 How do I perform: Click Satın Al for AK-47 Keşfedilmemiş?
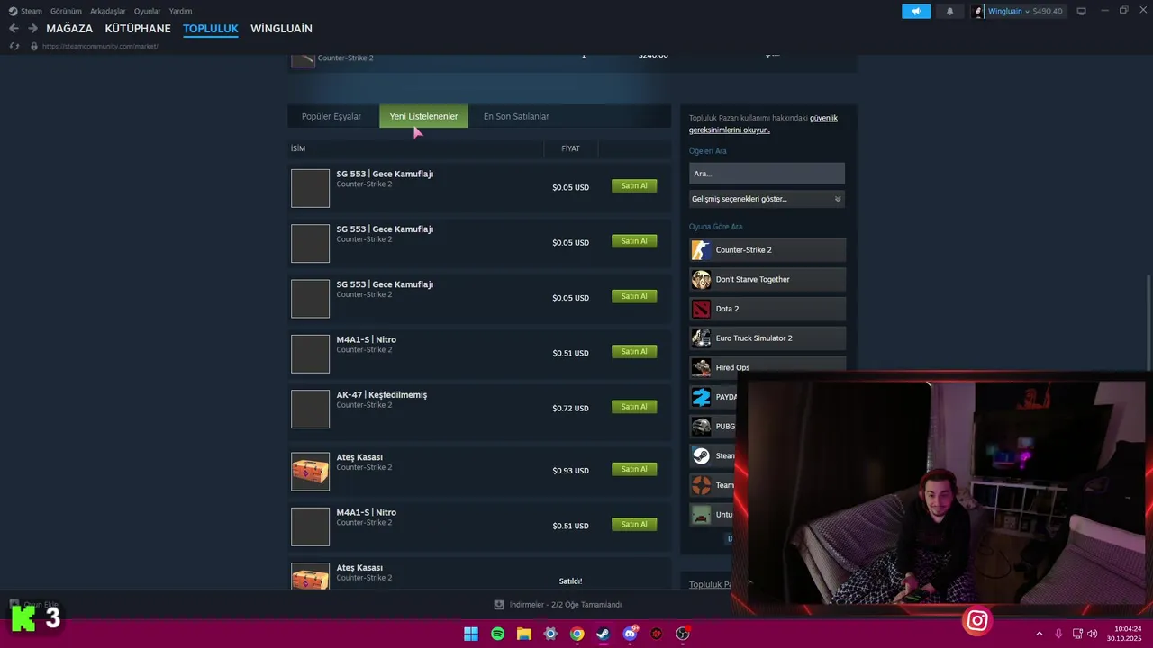(x=634, y=407)
